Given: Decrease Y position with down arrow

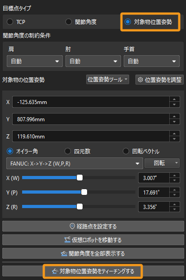Looking at the screenshot, I should (174, 122).
